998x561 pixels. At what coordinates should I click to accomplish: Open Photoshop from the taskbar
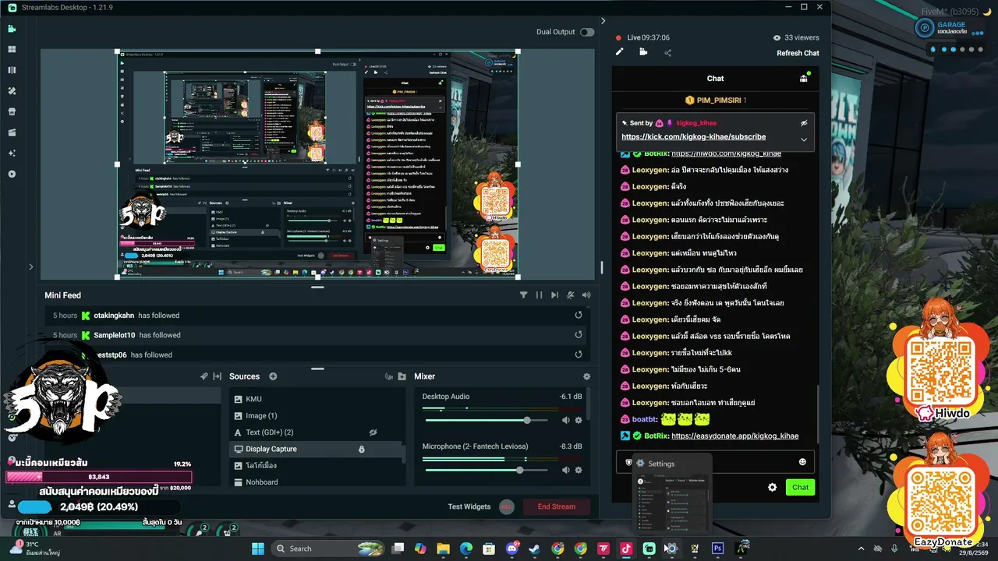pos(718,549)
